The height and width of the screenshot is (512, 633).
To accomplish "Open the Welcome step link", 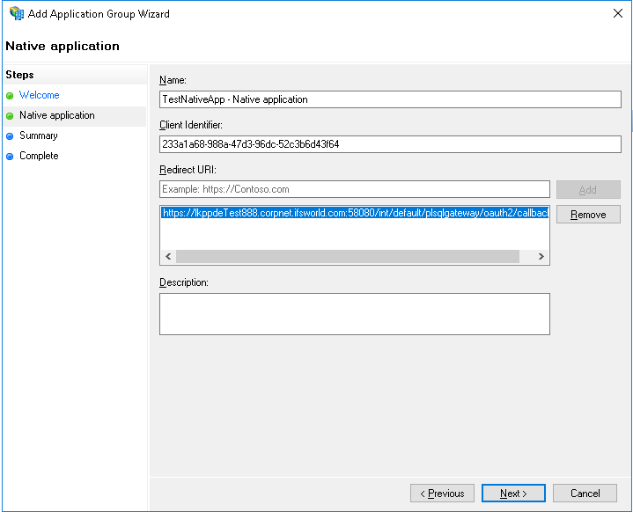I will point(39,95).
